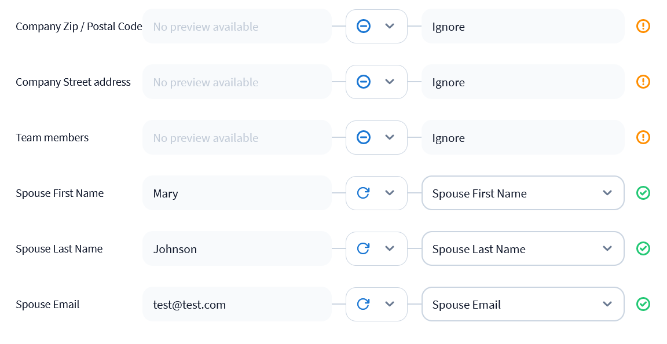Expand mapping action chevron for Spouse Email row
The height and width of the screenshot is (344, 667).
390,304
